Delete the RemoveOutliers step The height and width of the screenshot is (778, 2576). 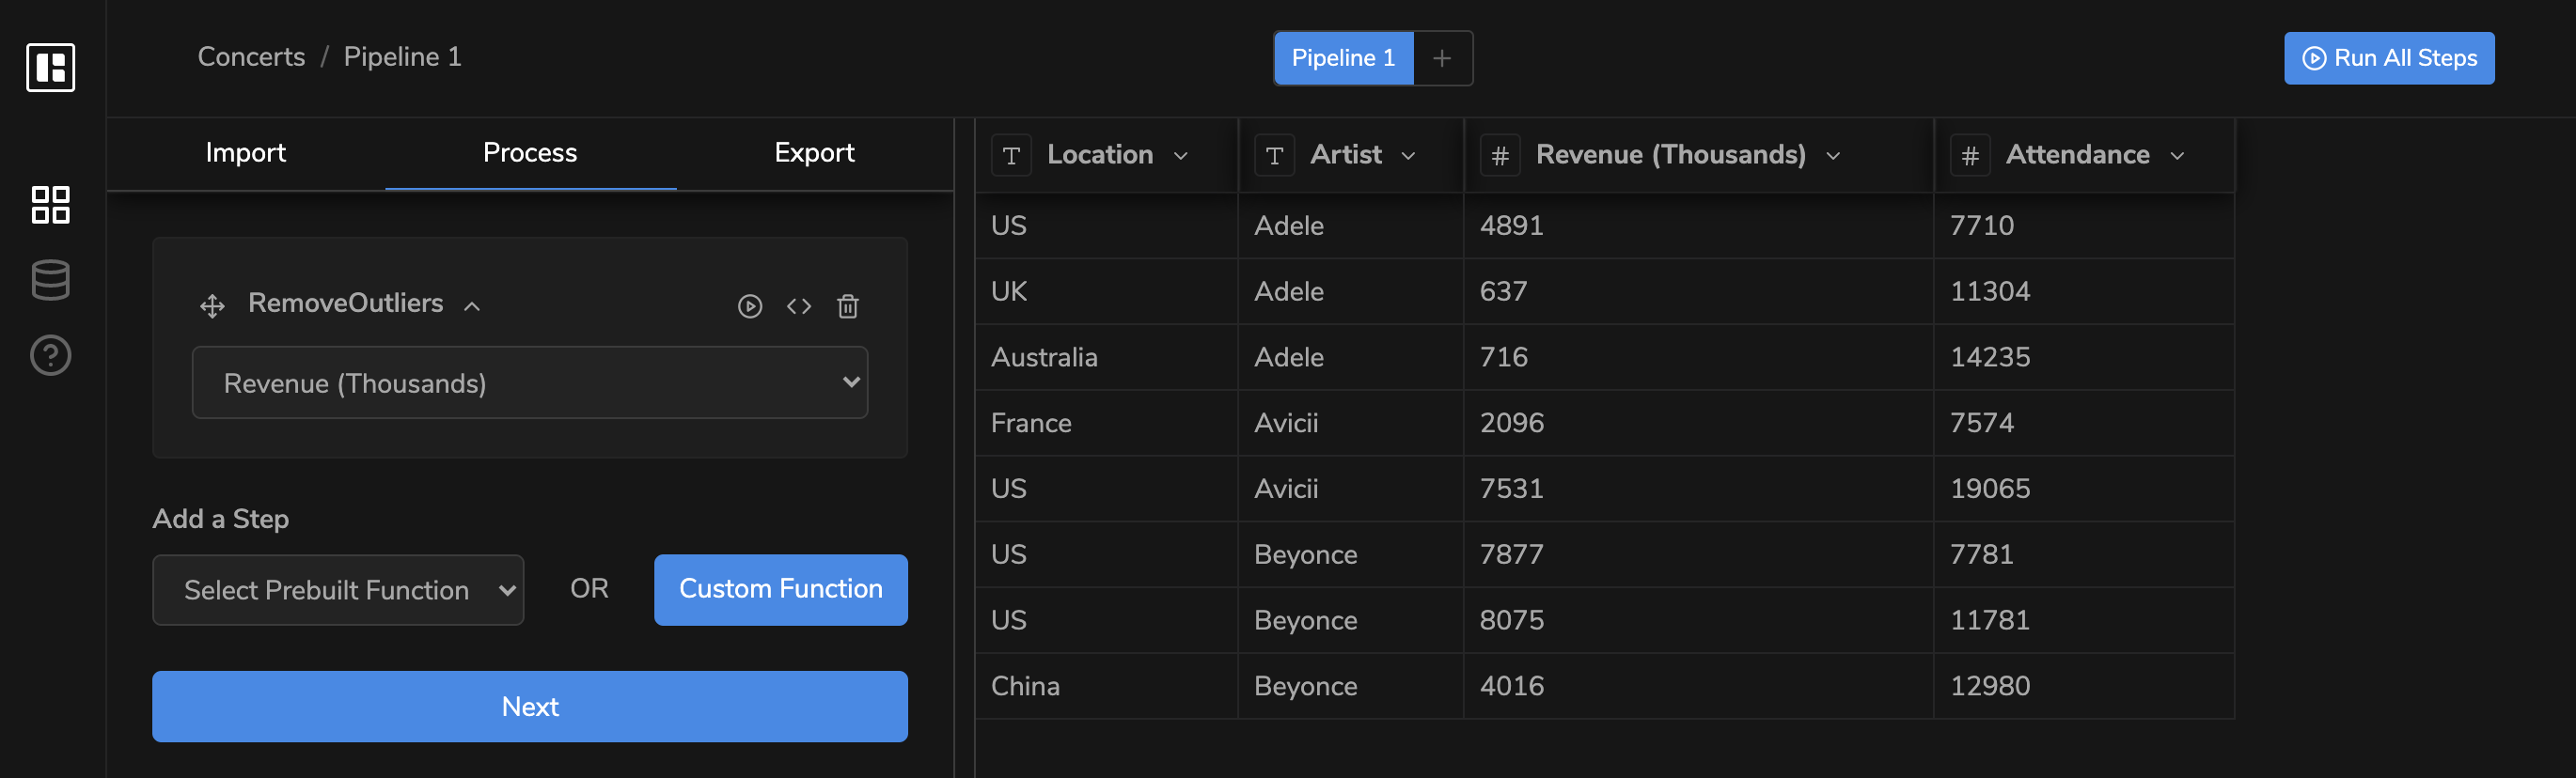(848, 306)
